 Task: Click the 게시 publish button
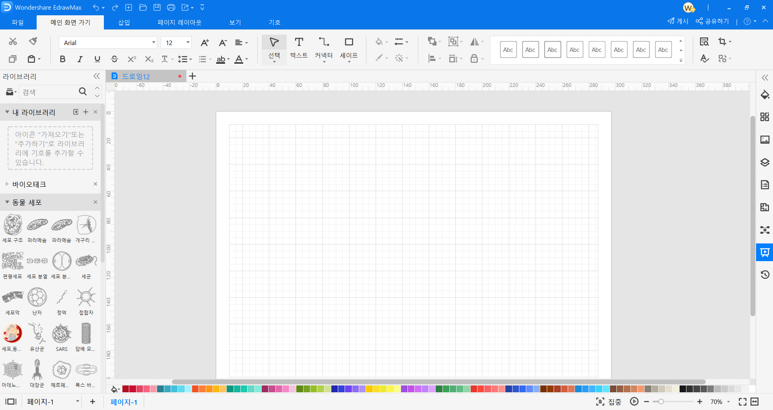coord(678,21)
